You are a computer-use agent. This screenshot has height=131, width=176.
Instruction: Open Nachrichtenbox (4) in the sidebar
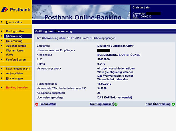click(x=18, y=69)
